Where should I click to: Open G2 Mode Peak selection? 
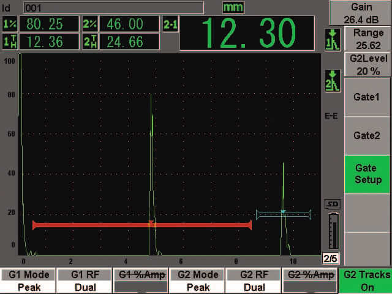tap(197, 281)
